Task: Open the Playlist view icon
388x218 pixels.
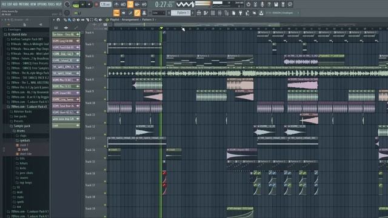Action: (199, 13)
